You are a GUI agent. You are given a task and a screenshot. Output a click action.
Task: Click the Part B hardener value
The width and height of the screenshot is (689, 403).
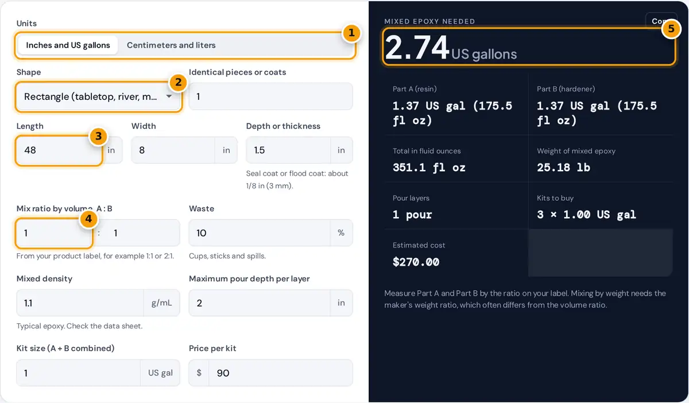(597, 113)
